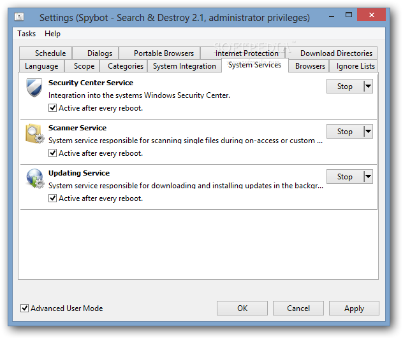The width and height of the screenshot is (403, 339).
Task: Click text 'Integration into the systems Windows Security Center.'
Action: (x=139, y=95)
